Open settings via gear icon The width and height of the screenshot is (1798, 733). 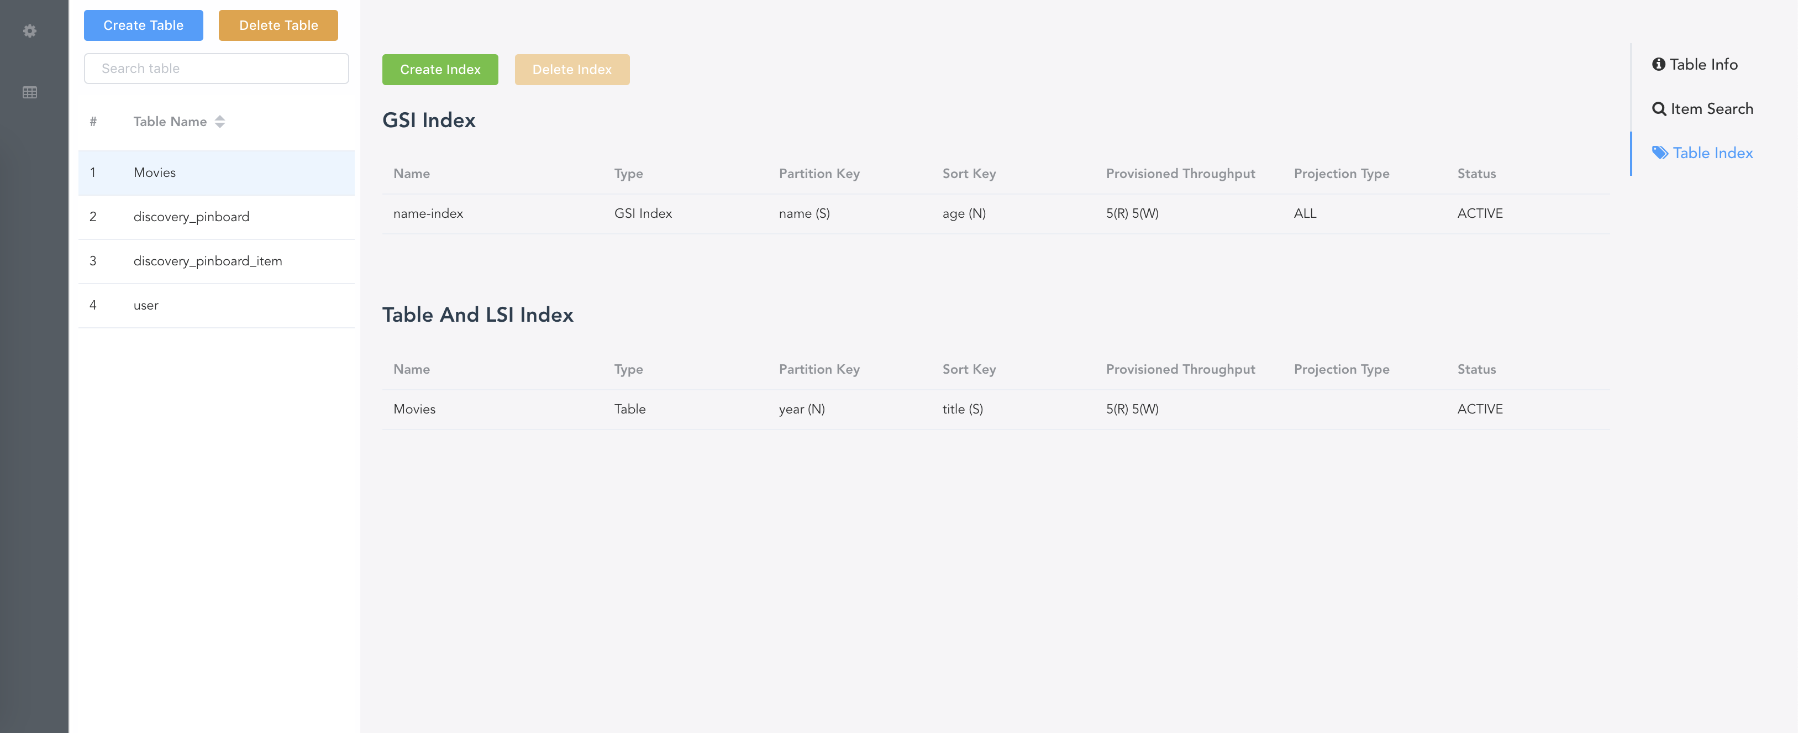click(29, 31)
